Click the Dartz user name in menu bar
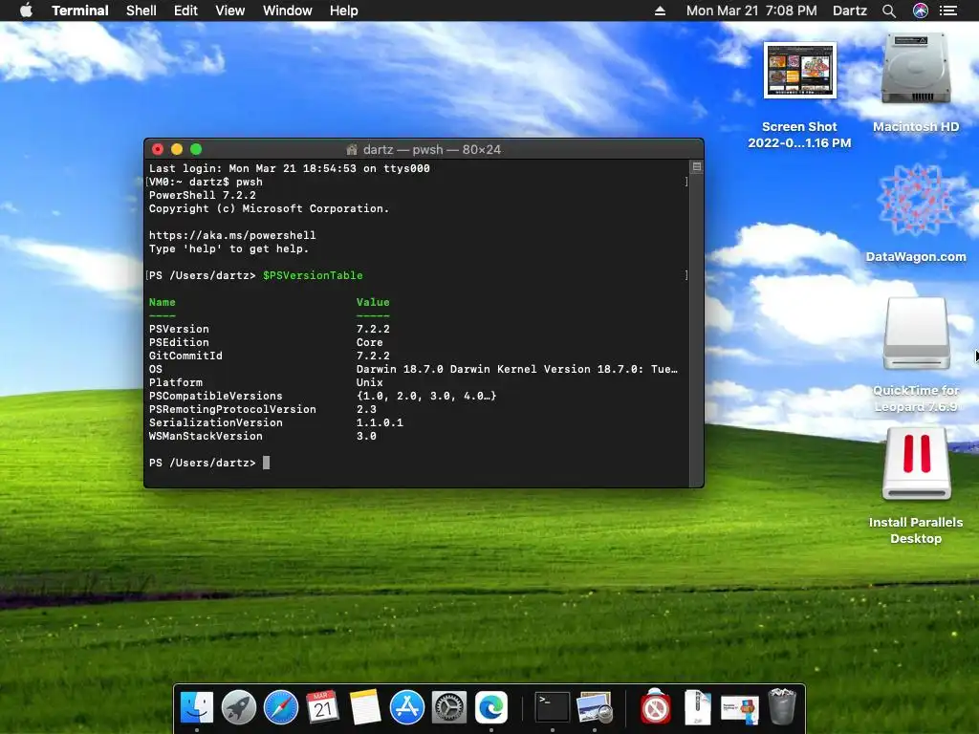The width and height of the screenshot is (979, 734). pyautogui.click(x=850, y=11)
